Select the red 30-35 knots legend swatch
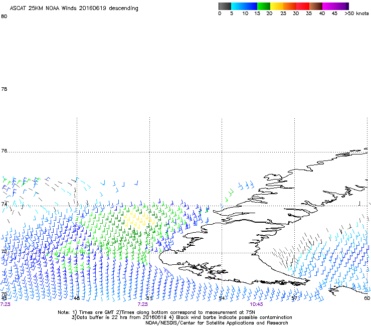 coord(303,6)
